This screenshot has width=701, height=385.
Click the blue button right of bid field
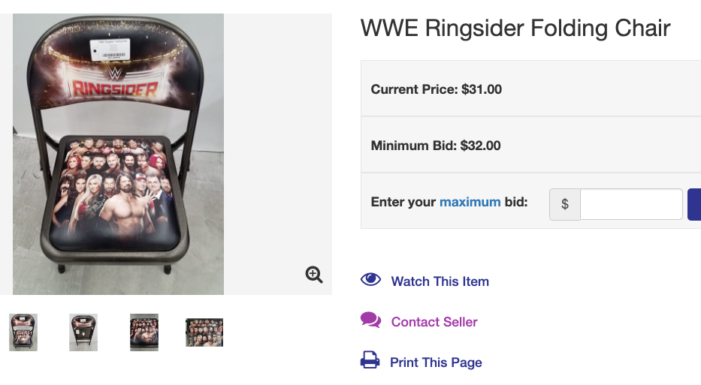[x=694, y=204]
